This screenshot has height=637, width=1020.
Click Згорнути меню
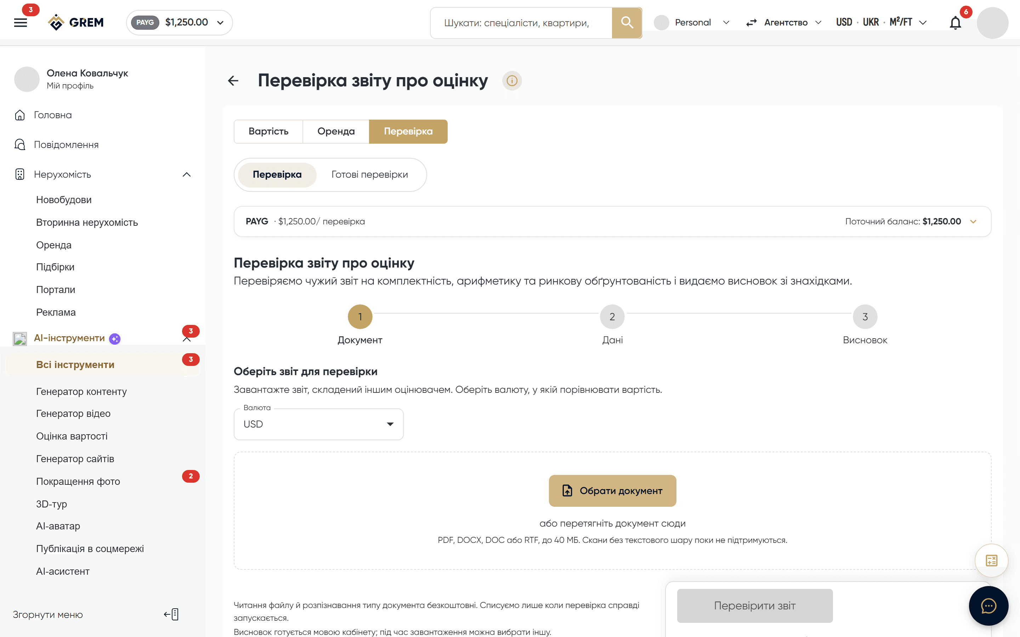[x=47, y=615]
